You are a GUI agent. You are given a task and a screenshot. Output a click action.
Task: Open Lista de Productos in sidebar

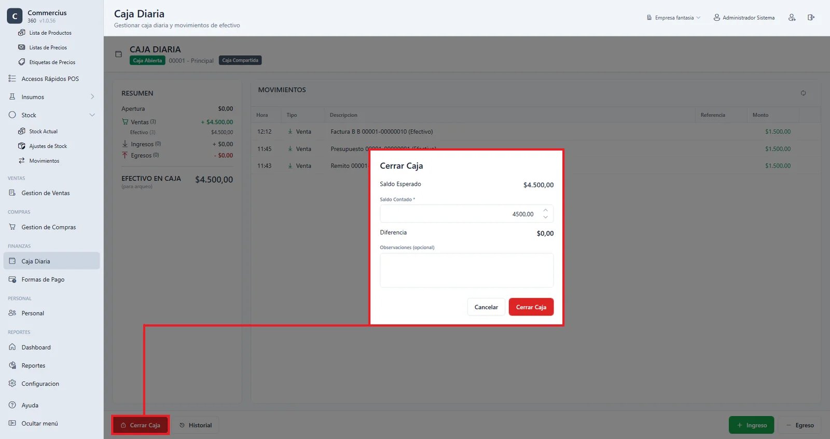(51, 33)
